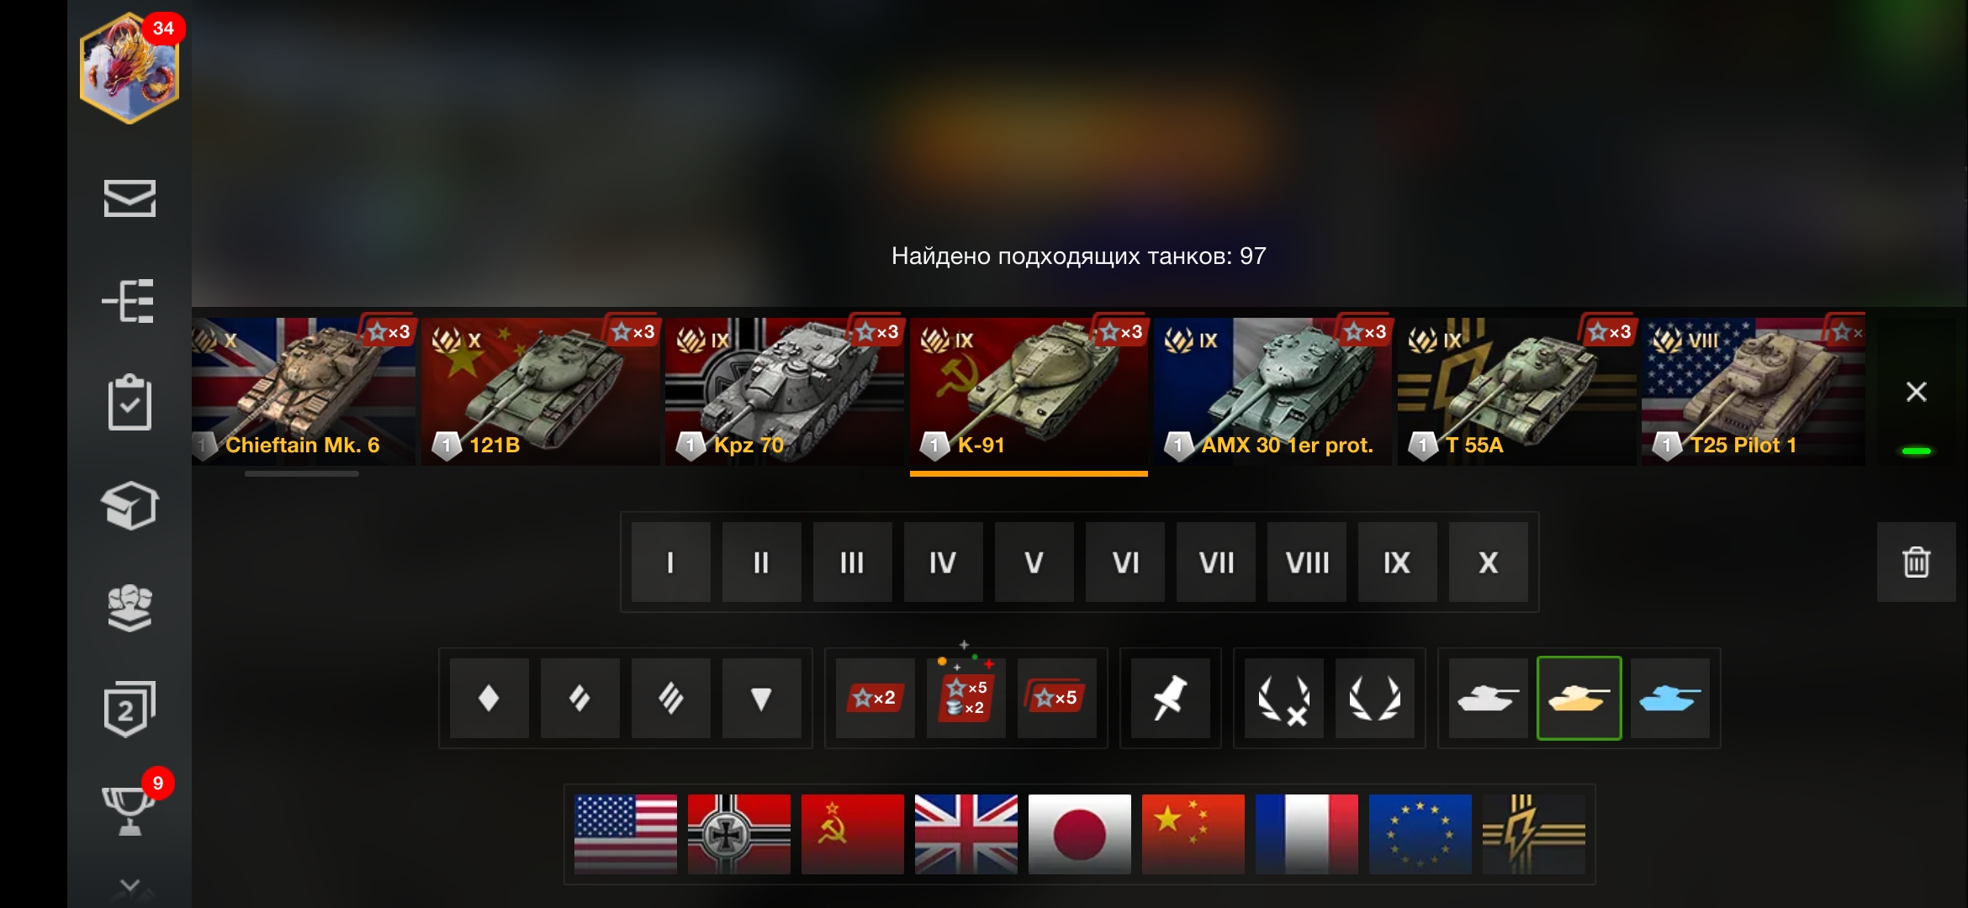Screen dimensions: 1968x908
Task: Close the tank filter panel
Action: tap(1916, 392)
